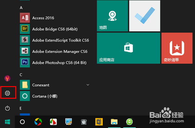Open Settings gear icon in Start sidebar
This screenshot has width=195, height=128.
[x=7, y=93]
